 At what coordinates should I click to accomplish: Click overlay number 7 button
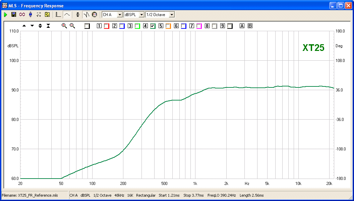[x=192, y=26]
